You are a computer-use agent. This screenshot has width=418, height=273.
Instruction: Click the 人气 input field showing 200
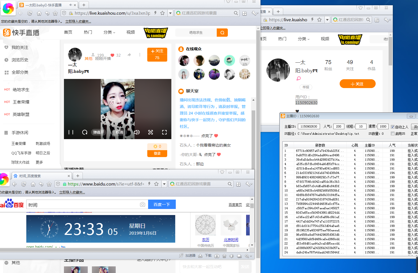(339, 126)
